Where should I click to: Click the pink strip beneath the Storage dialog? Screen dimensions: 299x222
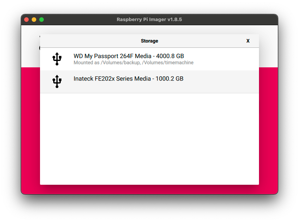click(149, 189)
